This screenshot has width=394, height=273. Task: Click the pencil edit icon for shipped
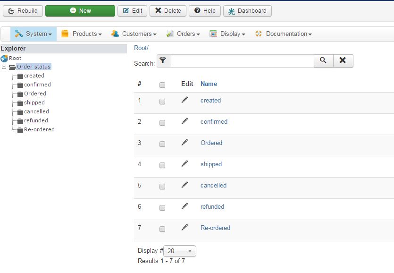[184, 163]
